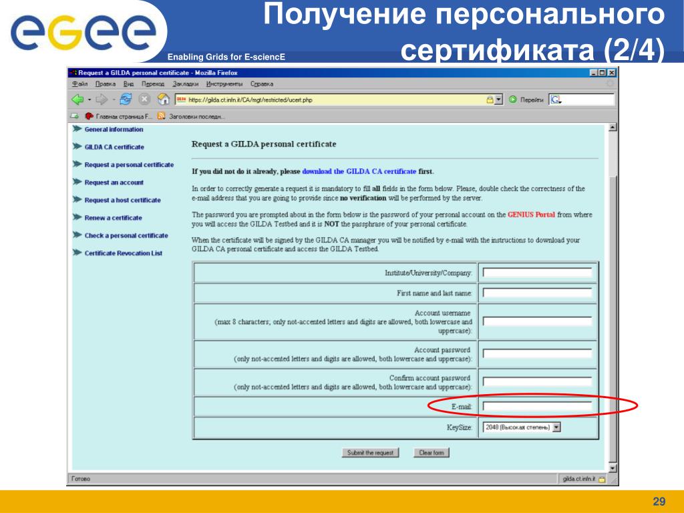Open the GENIUS Portal link
684x513 pixels.
point(531,214)
